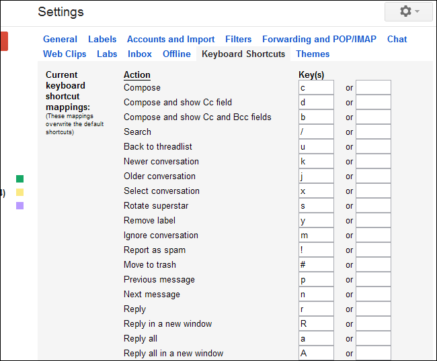437x361 pixels.
Task: Open the gear settings dropdown
Action: pyautogui.click(x=409, y=11)
